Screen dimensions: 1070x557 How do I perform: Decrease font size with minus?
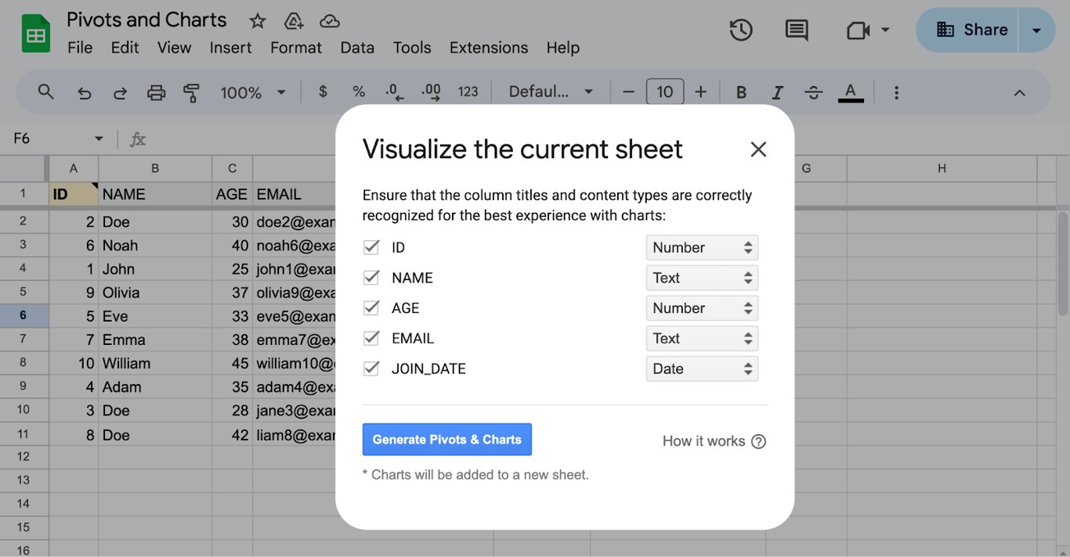(628, 92)
